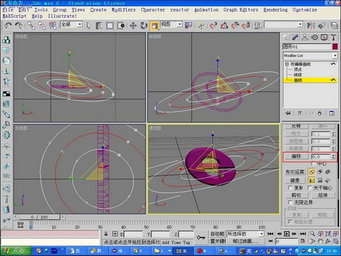This screenshot has width=341, height=256.
Task: Enable the Infinite Bounds checkbox
Action: pyautogui.click(x=290, y=202)
